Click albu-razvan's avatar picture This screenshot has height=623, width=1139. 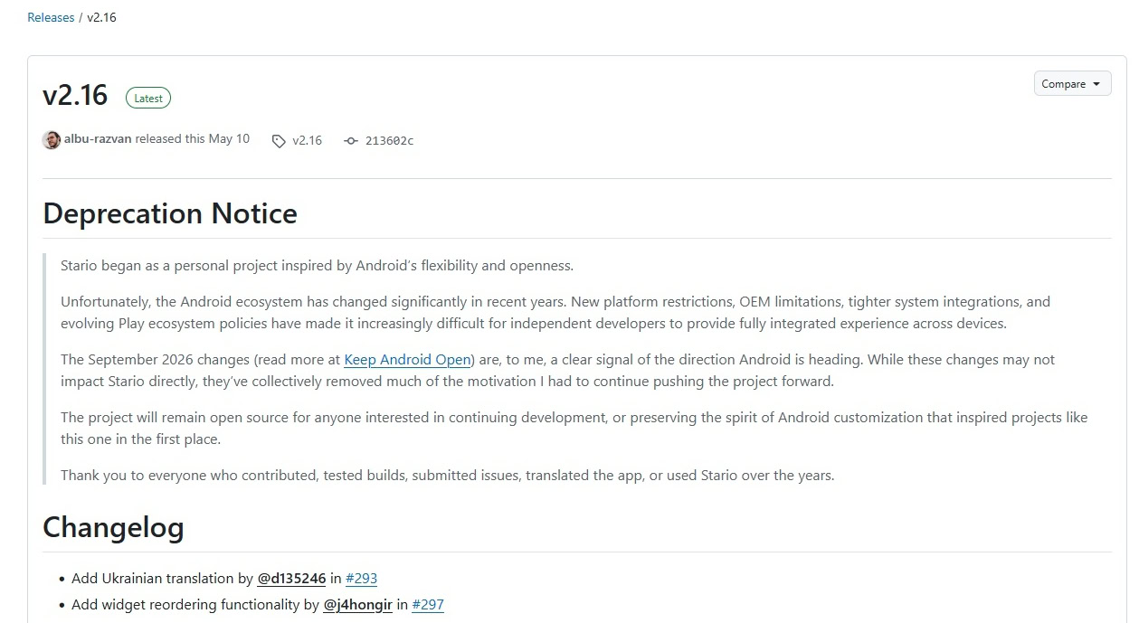[52, 140]
